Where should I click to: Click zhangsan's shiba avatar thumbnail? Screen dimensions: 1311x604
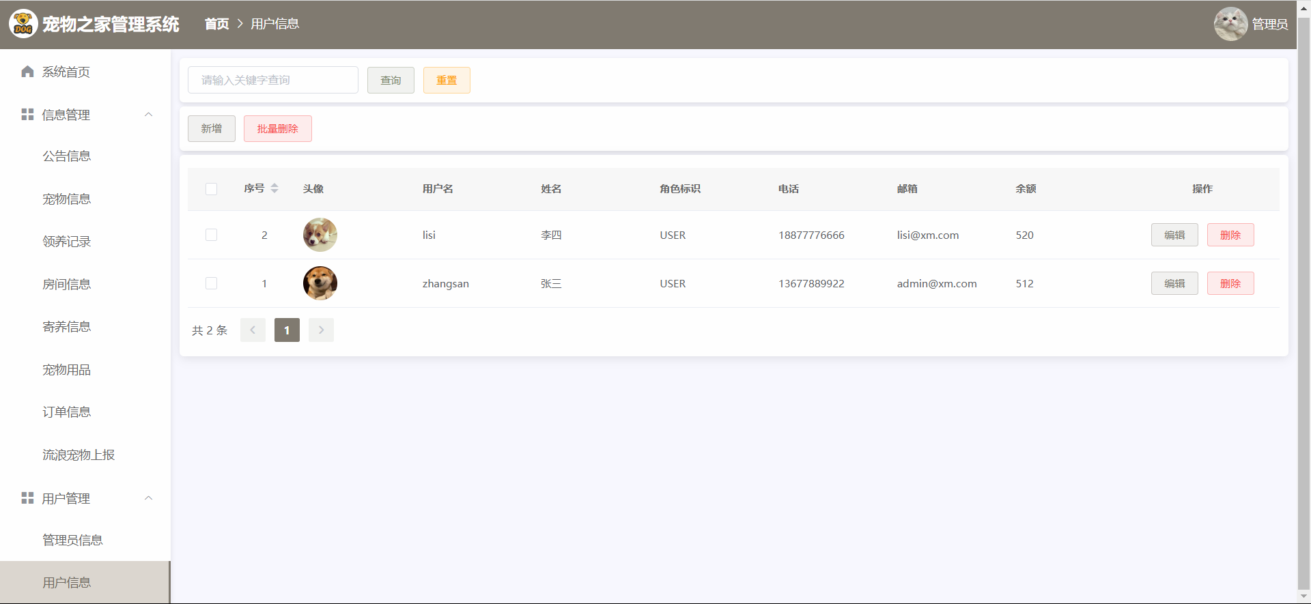[320, 283]
